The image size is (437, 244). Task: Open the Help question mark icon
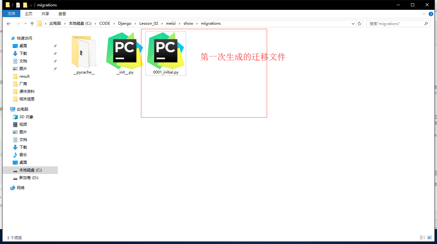[431, 14]
